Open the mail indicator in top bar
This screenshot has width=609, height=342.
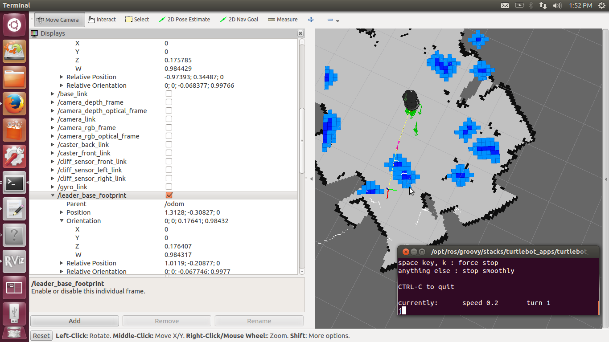point(505,5)
